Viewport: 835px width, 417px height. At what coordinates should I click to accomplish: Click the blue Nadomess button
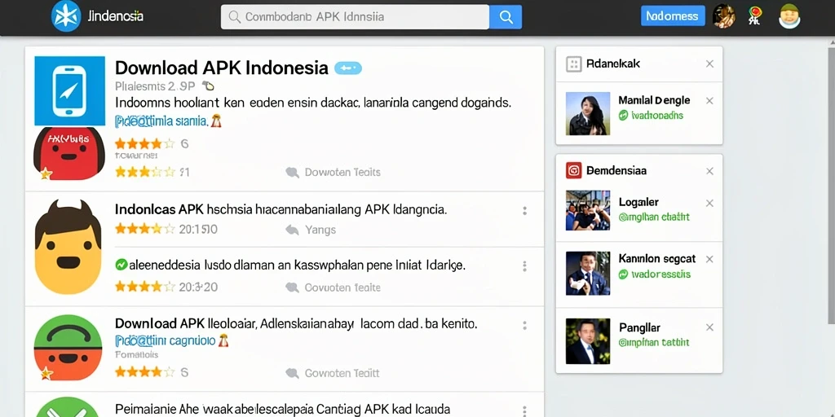(673, 16)
